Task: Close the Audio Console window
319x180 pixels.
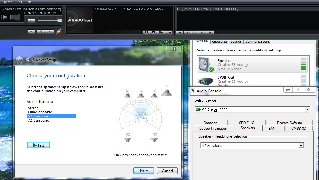Action: [x=308, y=89]
